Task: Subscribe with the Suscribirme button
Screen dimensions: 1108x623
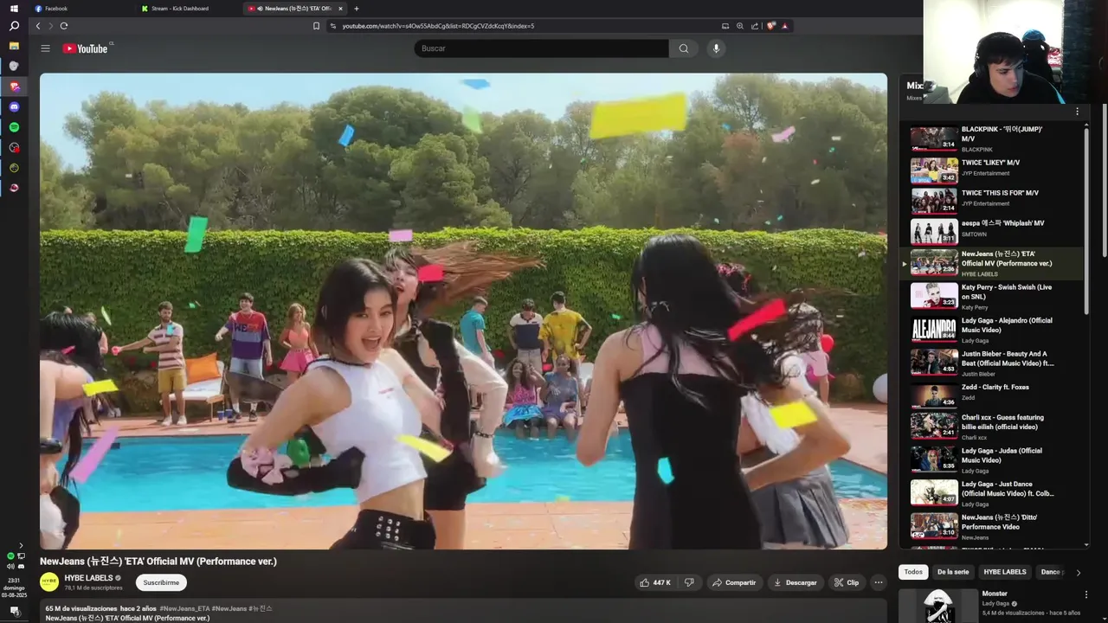Action: pyautogui.click(x=161, y=582)
